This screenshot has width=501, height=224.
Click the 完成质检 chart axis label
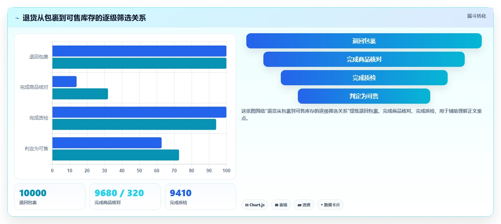click(x=39, y=118)
